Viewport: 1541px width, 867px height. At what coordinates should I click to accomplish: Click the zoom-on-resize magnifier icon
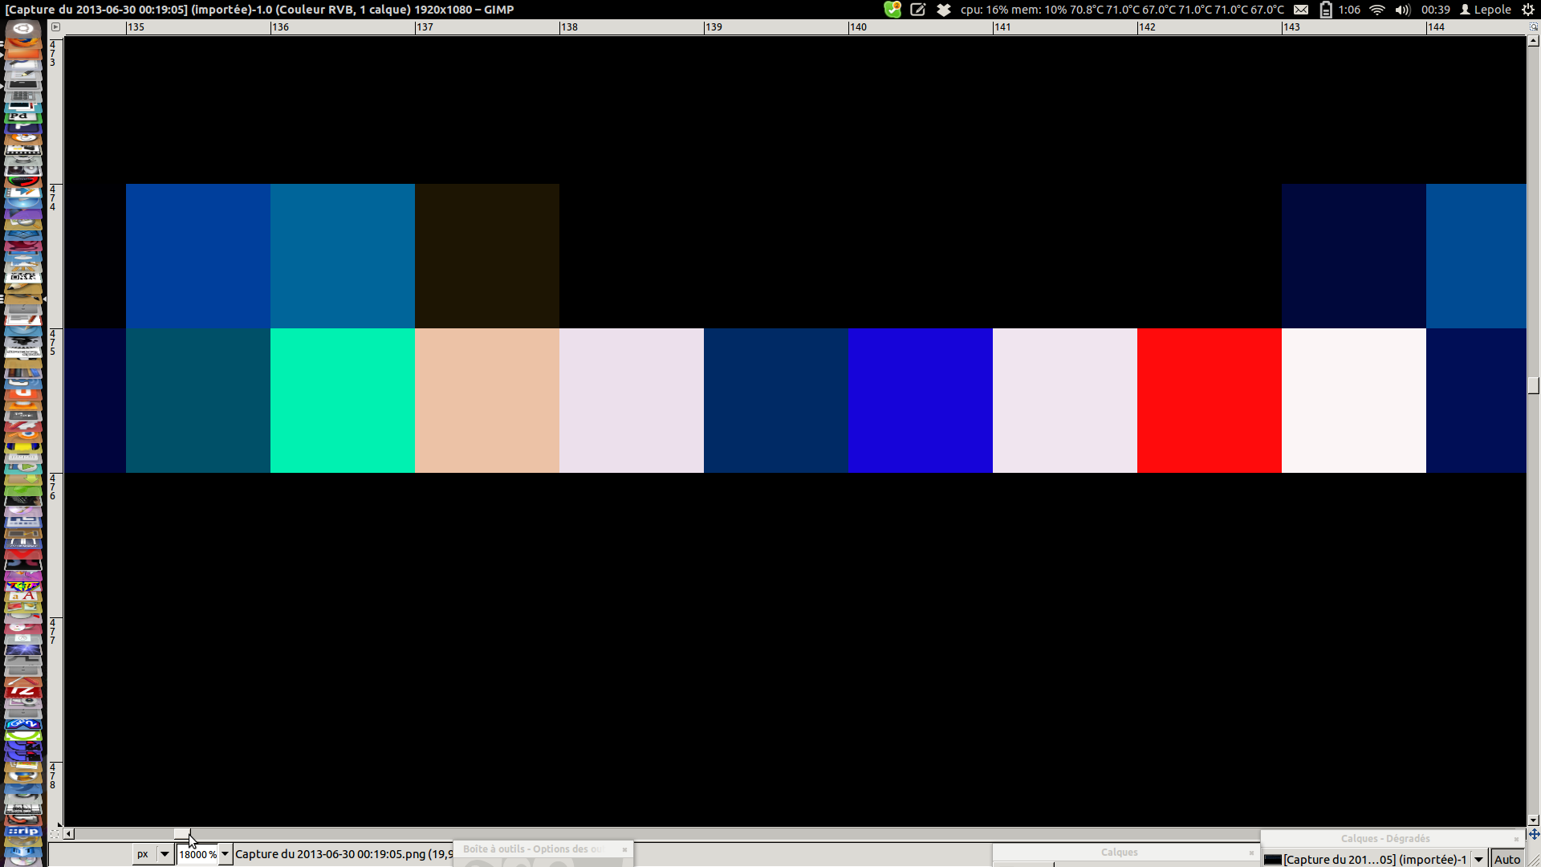point(1533,26)
